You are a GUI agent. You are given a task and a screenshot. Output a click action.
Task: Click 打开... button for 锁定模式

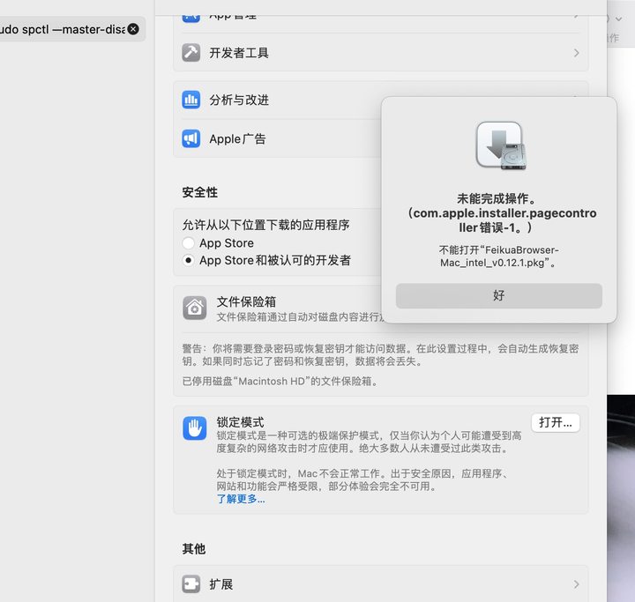(x=555, y=422)
